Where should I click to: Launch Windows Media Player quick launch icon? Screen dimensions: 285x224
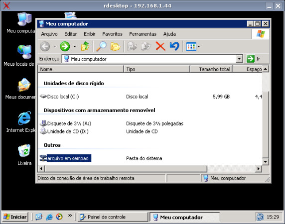coord(59,217)
